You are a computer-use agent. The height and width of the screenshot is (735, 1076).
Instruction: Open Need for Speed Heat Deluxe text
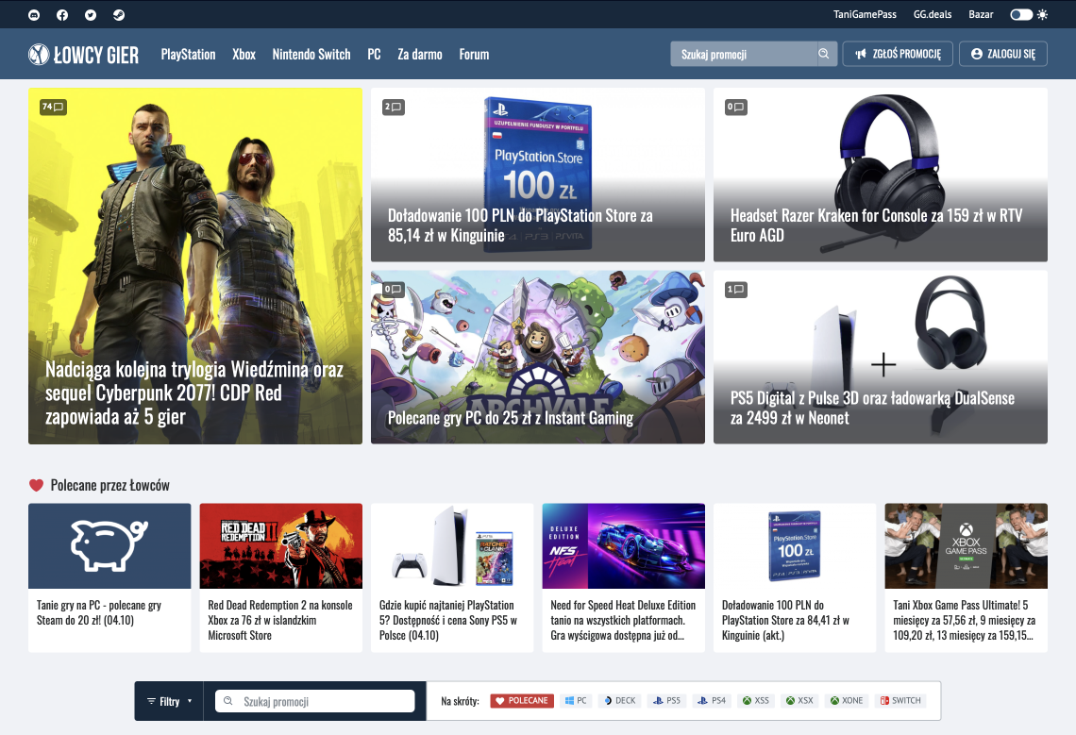point(623,621)
